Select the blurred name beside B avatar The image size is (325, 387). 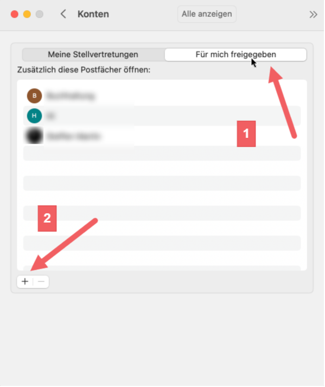pos(71,96)
